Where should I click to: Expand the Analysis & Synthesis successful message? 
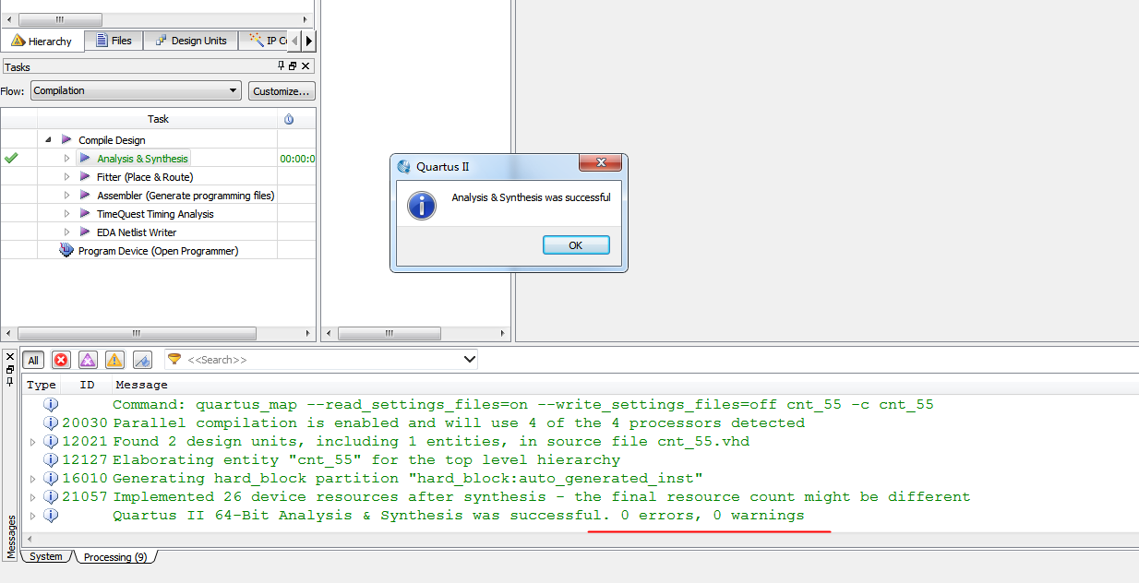pos(33,515)
